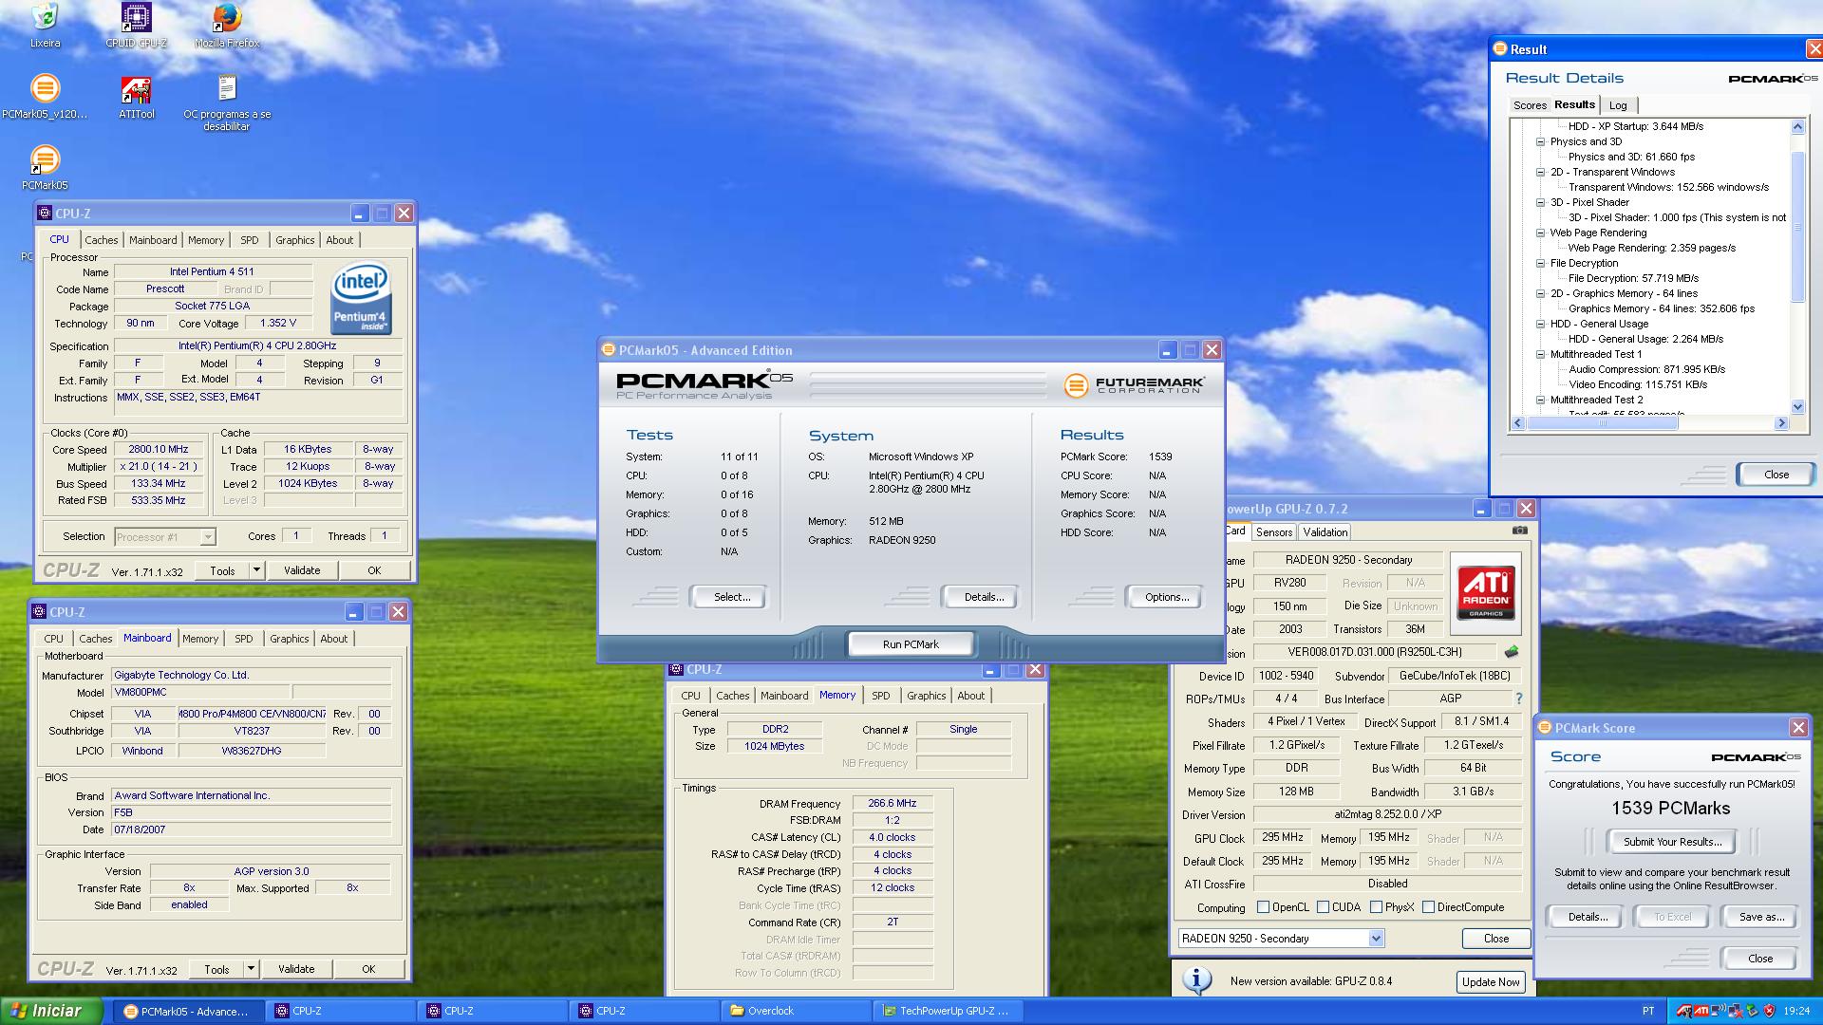Toggle the OpenCL checkbox in GPU-Z
The image size is (1823, 1025).
pos(1263,907)
